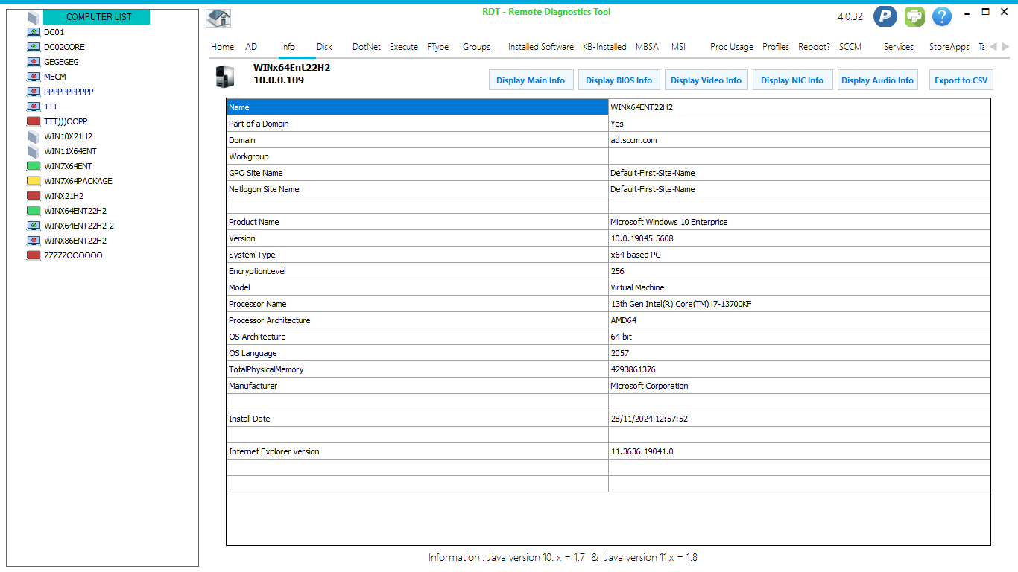The width and height of the screenshot is (1018, 572).
Task: Open the MSI tab
Action: tap(678, 47)
